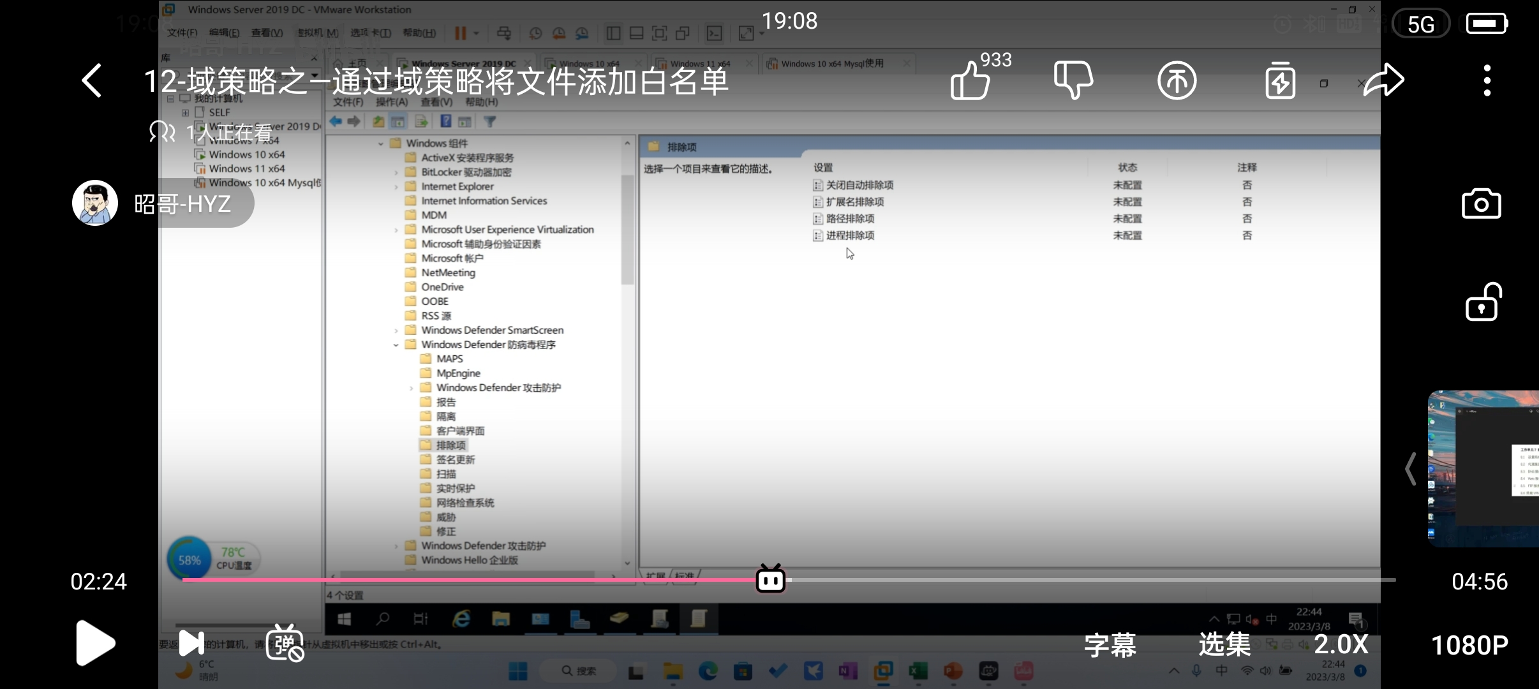Image resolution: width=1539 pixels, height=689 pixels.
Task: Tap the next video preview thumbnail
Action: point(1484,469)
